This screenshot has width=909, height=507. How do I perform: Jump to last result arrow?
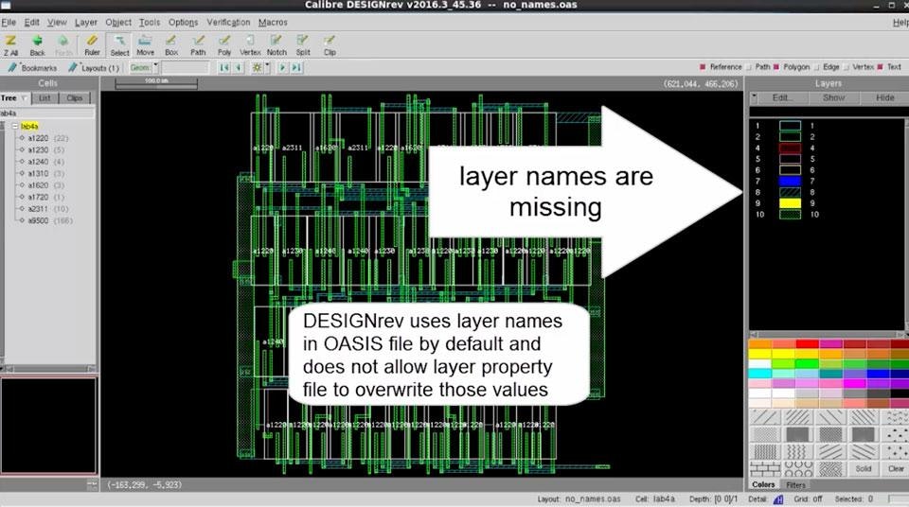(296, 68)
